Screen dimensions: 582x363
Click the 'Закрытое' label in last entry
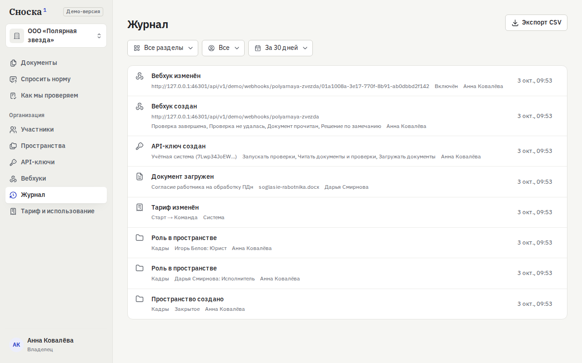tap(187, 309)
